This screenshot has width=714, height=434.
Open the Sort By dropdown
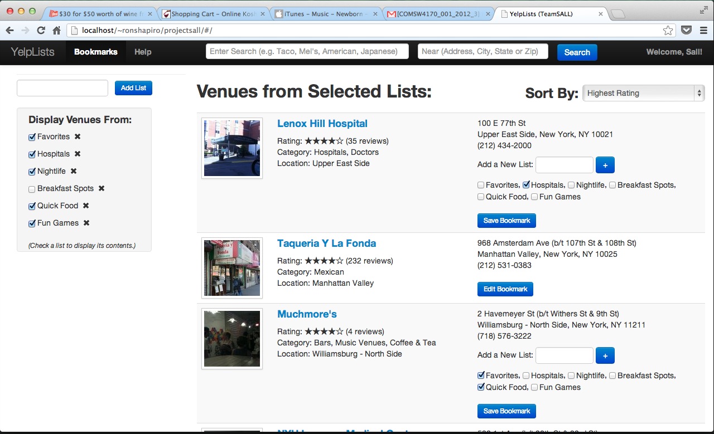[x=643, y=93]
